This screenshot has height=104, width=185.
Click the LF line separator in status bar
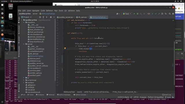pos(131,97)
